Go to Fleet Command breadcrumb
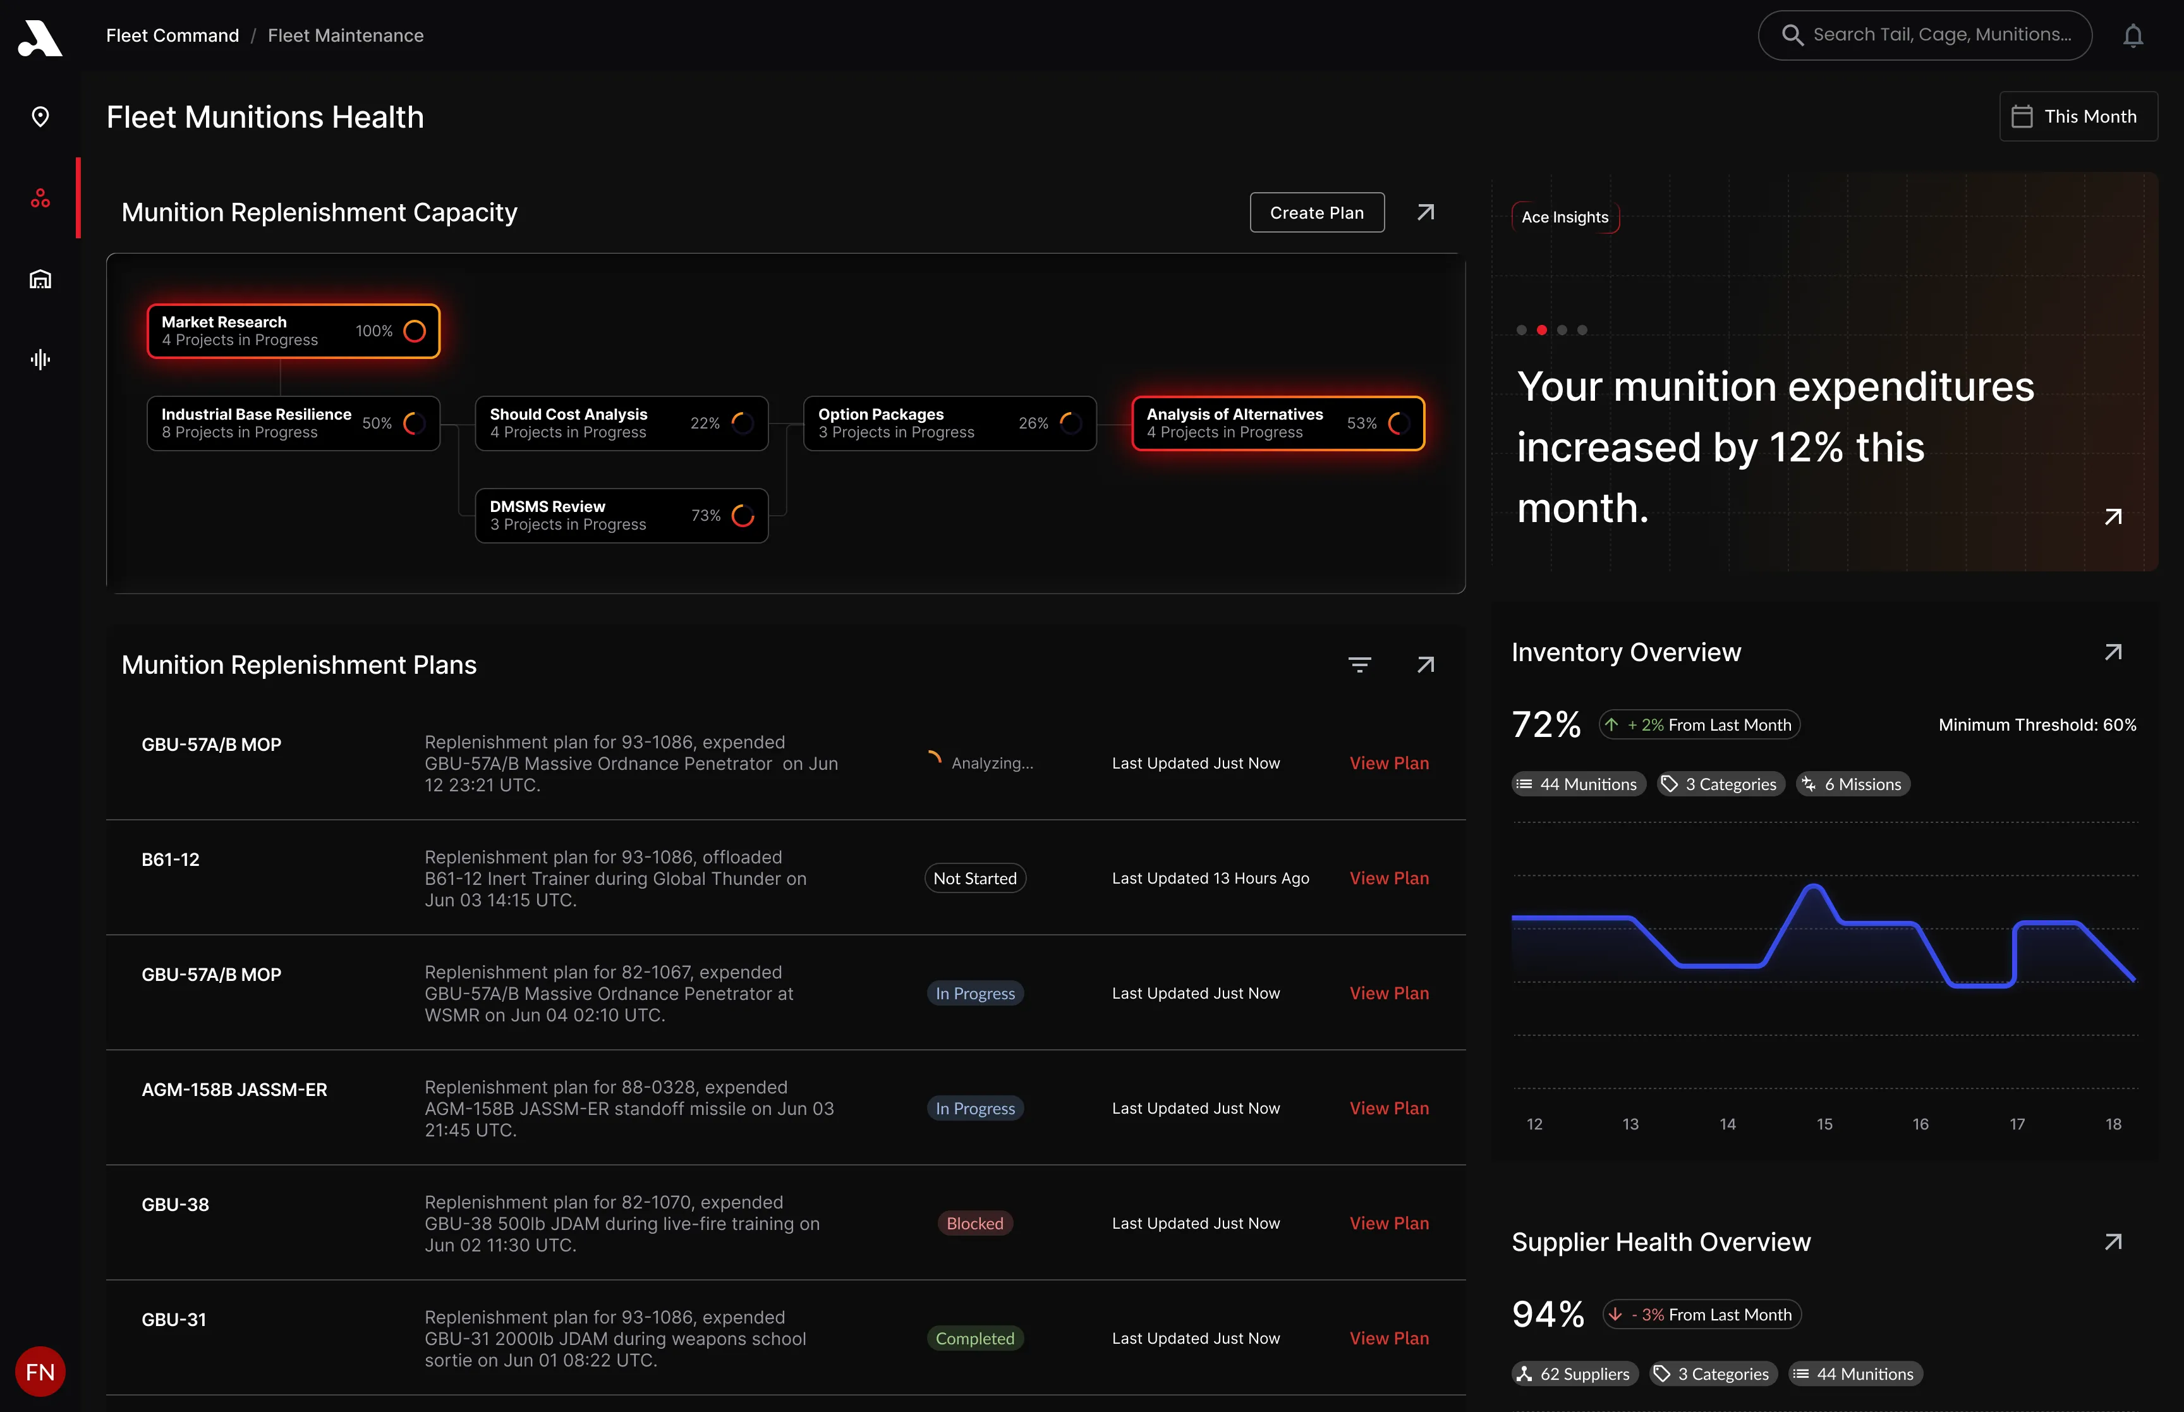 click(x=173, y=36)
